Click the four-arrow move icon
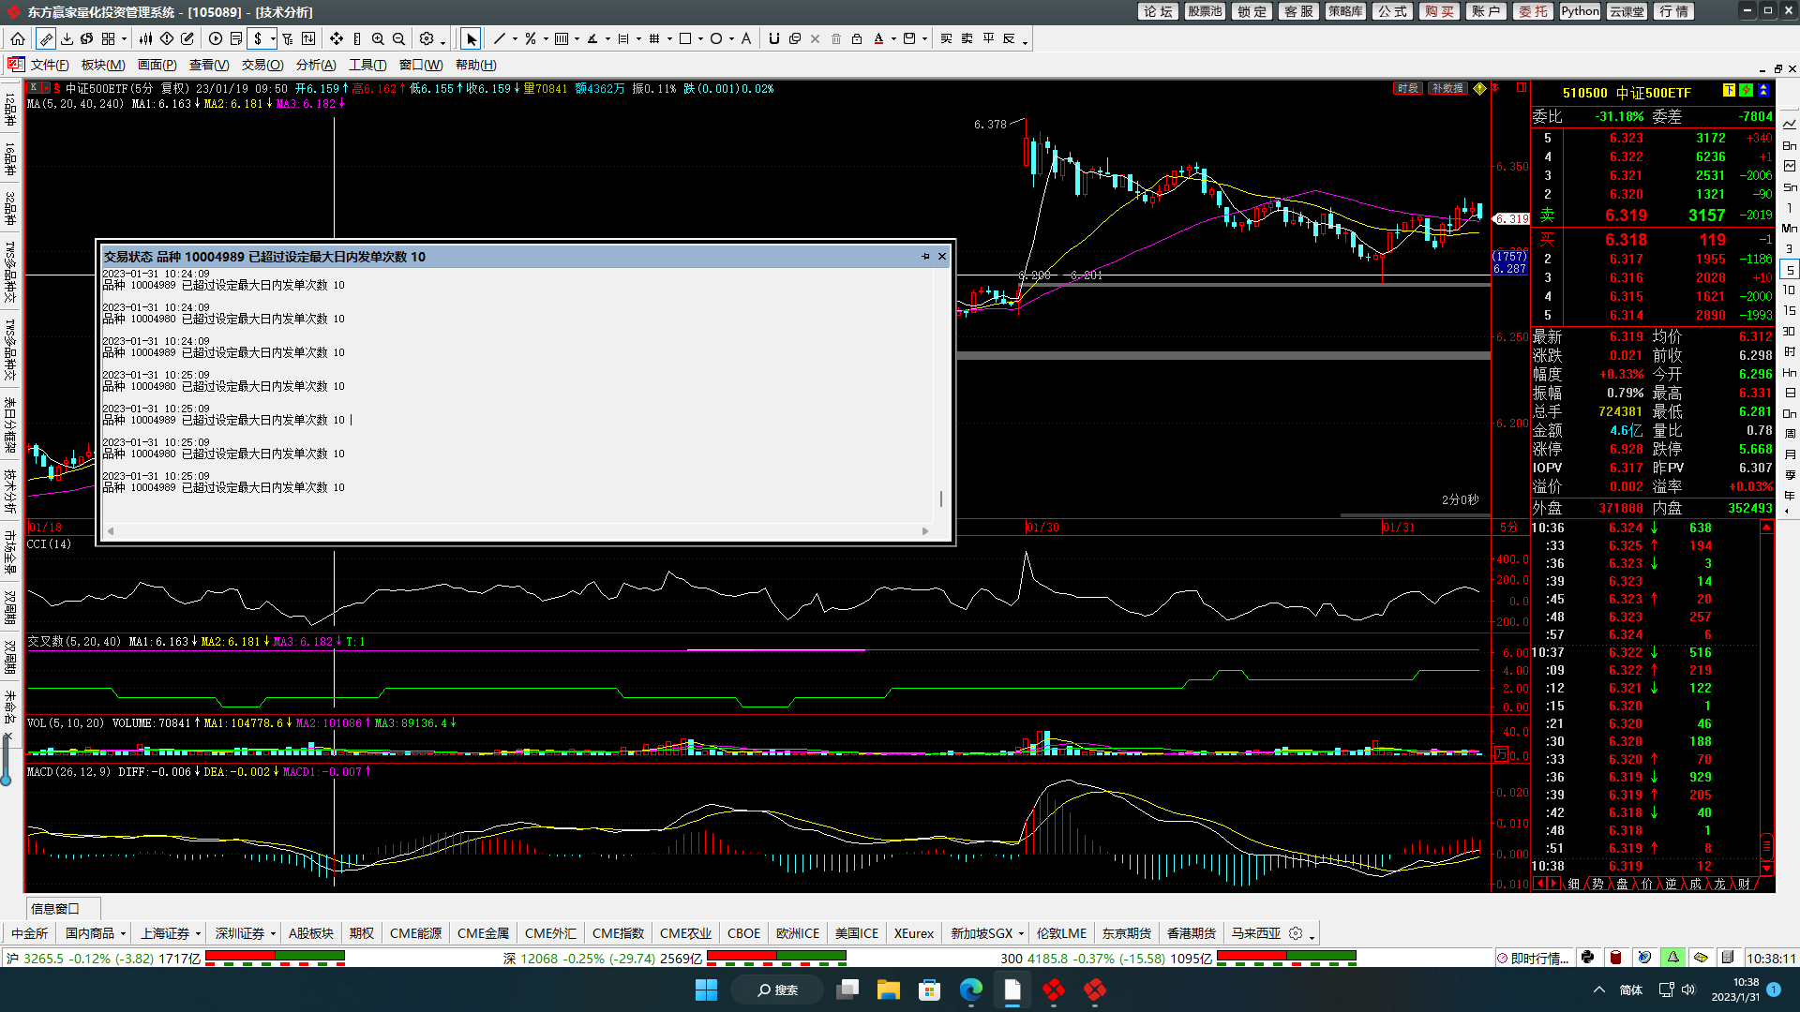Screen dimensions: 1800x1012 pos(337,38)
